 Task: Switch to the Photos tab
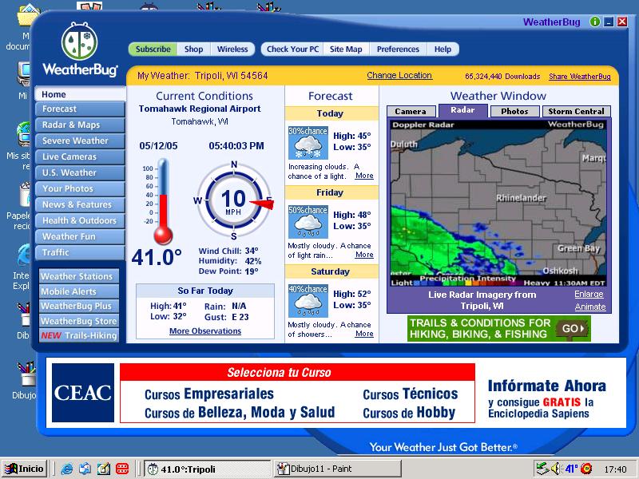click(514, 111)
